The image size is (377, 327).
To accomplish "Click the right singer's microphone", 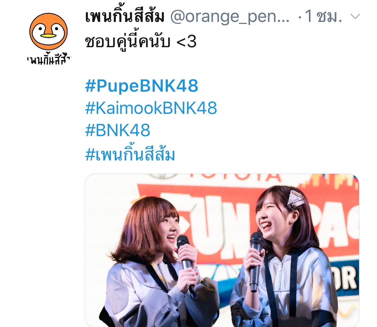I will tap(256, 262).
